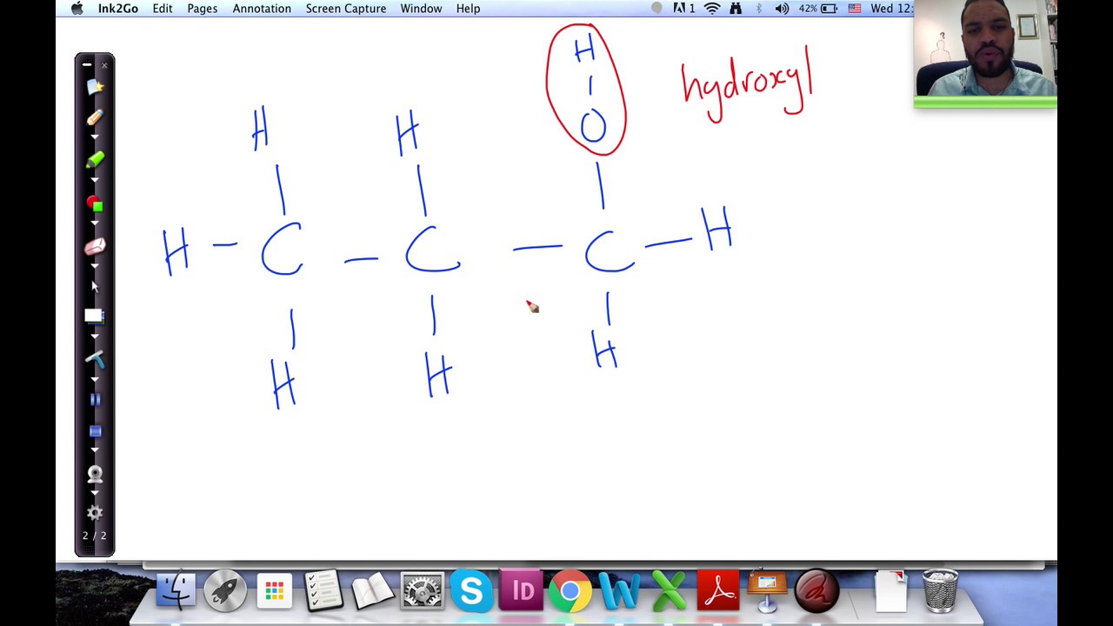Click the blue boomerang-shaped toolbar icon
1113x626 pixels.
pos(95,358)
